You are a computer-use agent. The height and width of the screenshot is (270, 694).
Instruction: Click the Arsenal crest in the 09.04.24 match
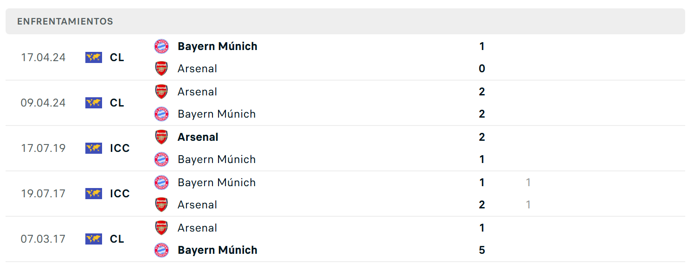pos(161,92)
